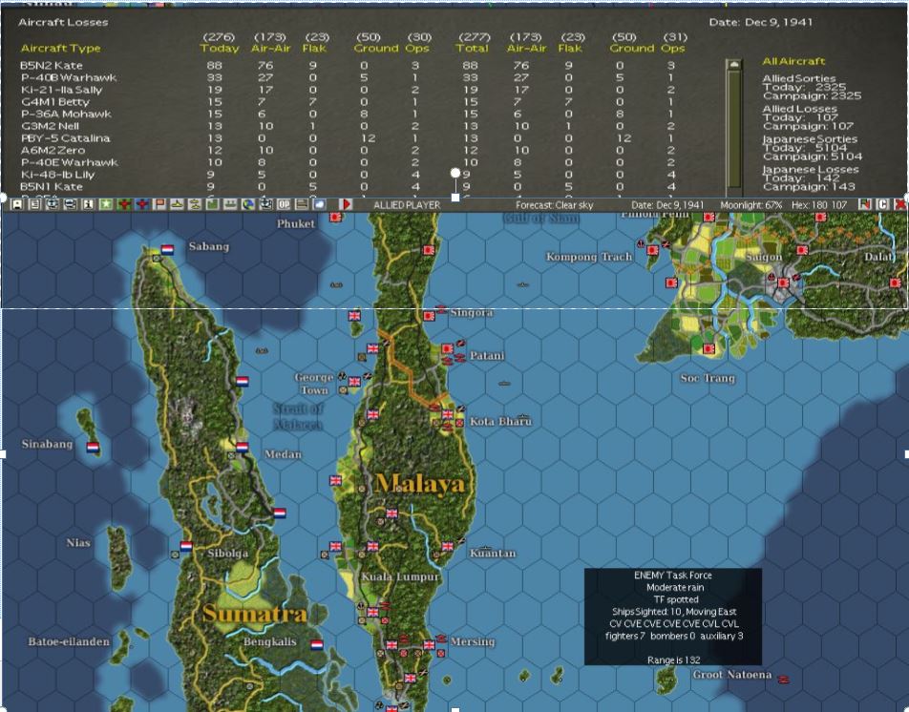Select the 'A6M2 Zero' row
This screenshot has height=712, width=909.
(x=352, y=150)
